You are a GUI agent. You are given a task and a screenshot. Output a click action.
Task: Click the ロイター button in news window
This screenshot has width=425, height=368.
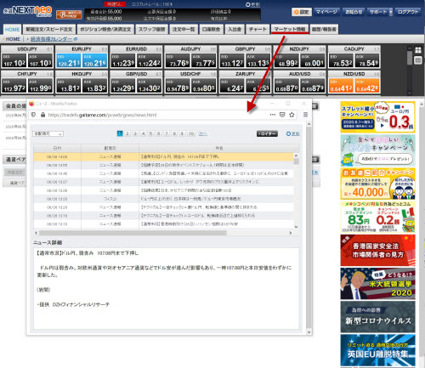[267, 133]
